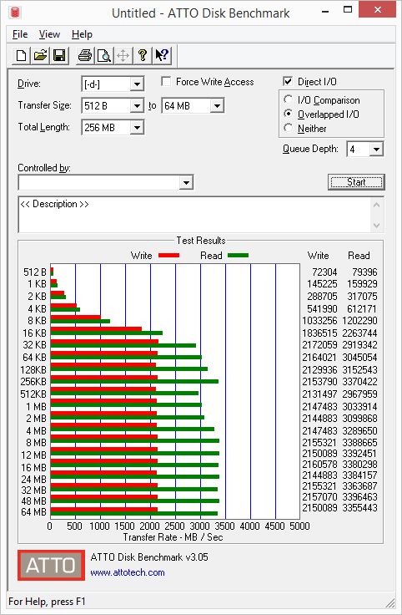Viewport: 402px width, 615px height.
Task: Click the red write bar for 32 KB
Action: 104,341
